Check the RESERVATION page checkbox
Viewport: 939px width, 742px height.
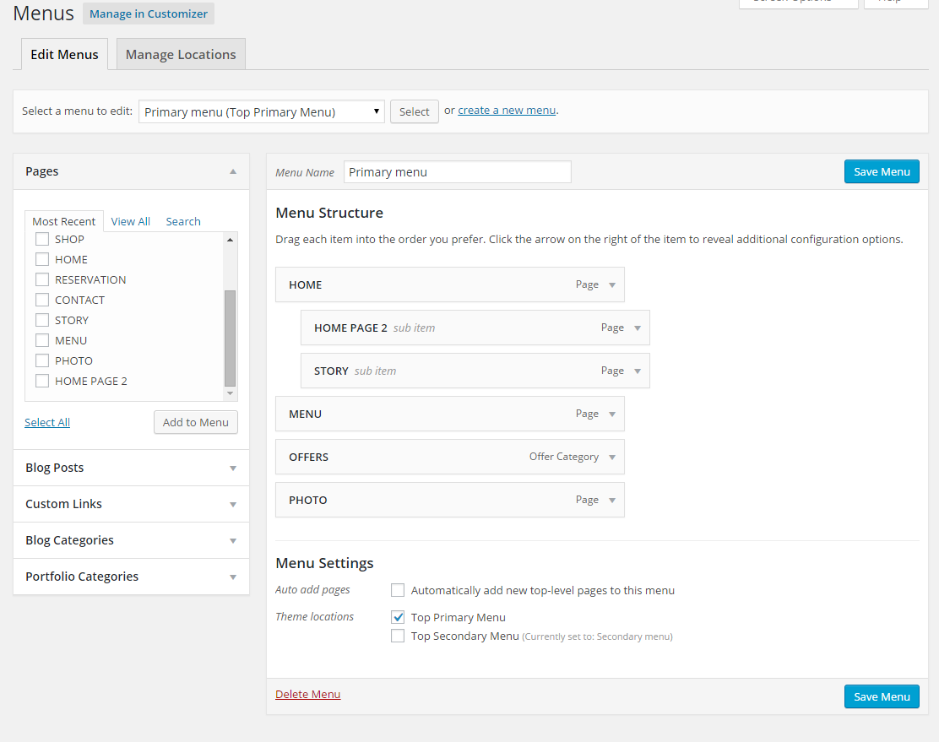42,279
